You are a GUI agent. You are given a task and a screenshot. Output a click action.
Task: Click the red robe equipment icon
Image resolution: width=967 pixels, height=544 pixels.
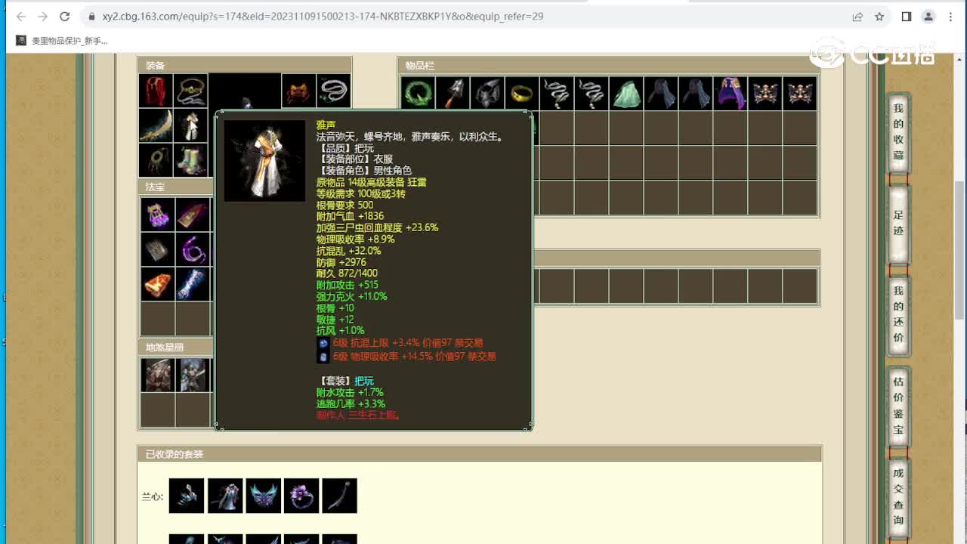pos(156,91)
